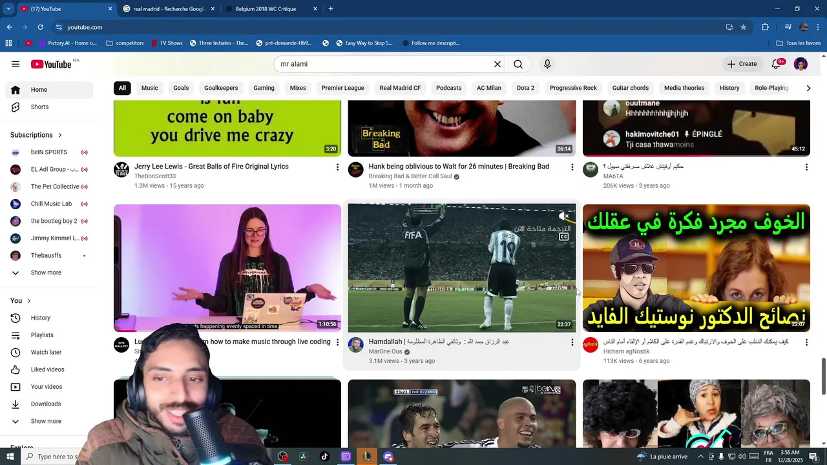Click the search magnifier button

coord(518,64)
